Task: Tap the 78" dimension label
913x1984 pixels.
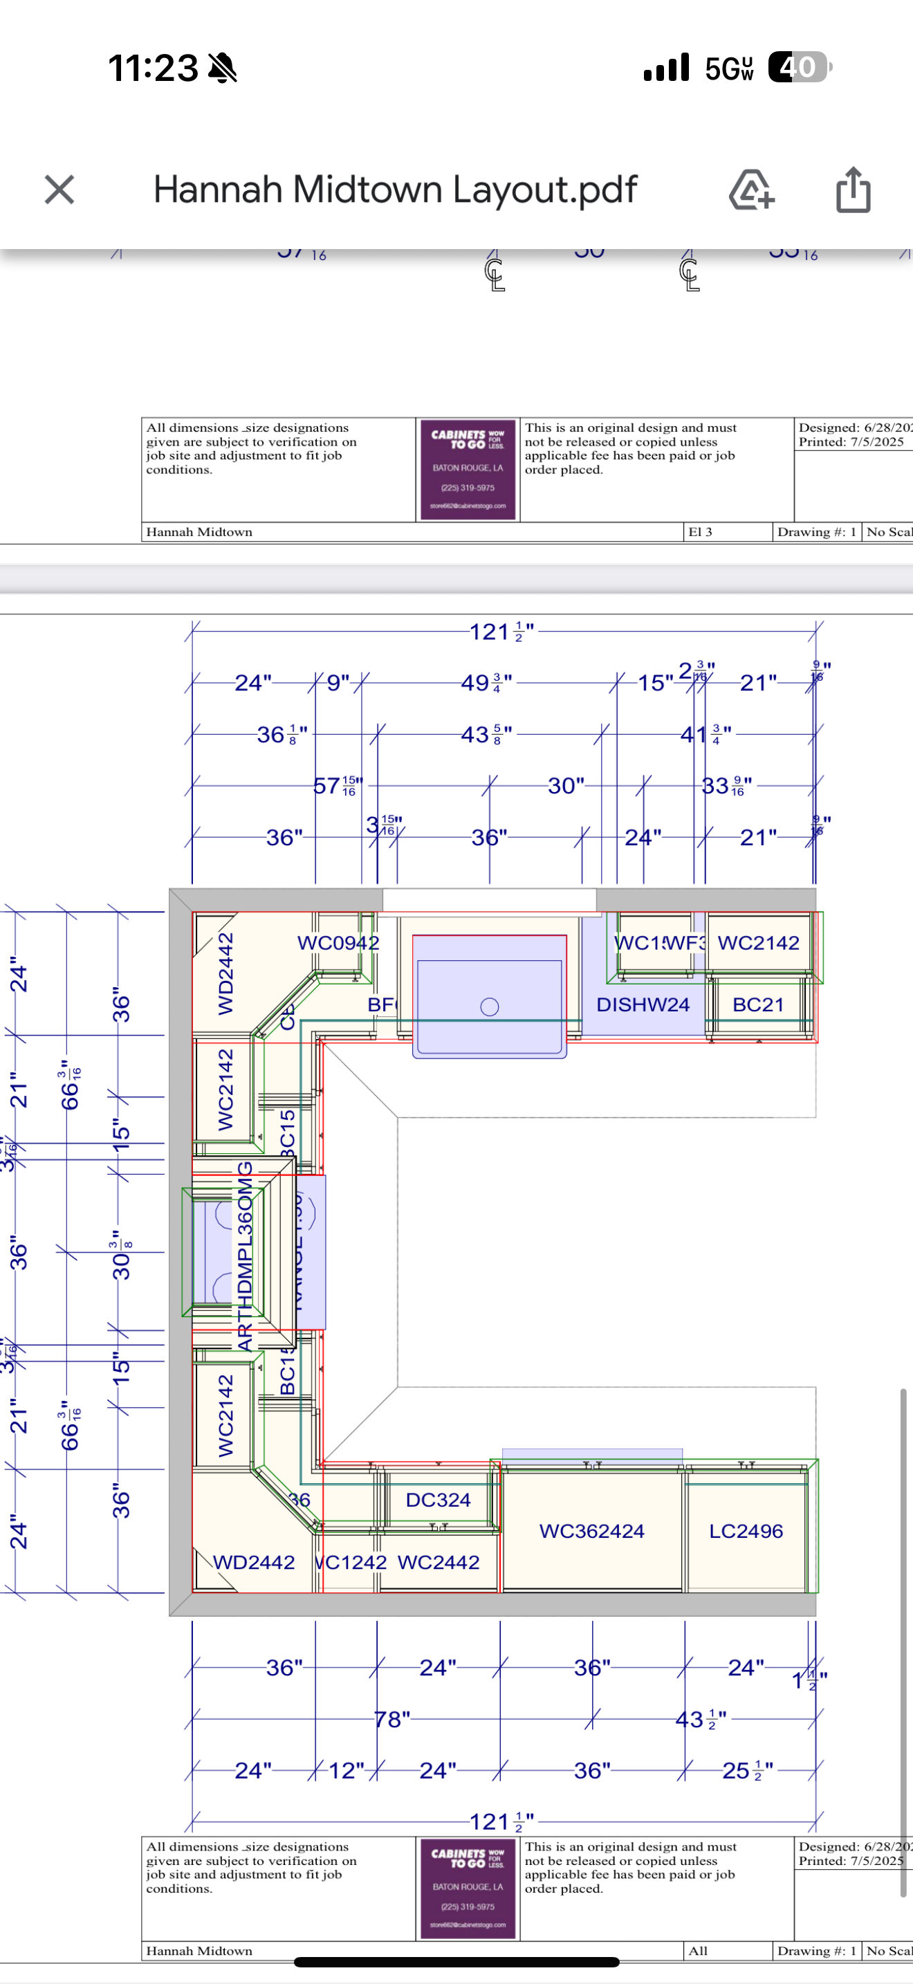Action: pyautogui.click(x=392, y=1719)
